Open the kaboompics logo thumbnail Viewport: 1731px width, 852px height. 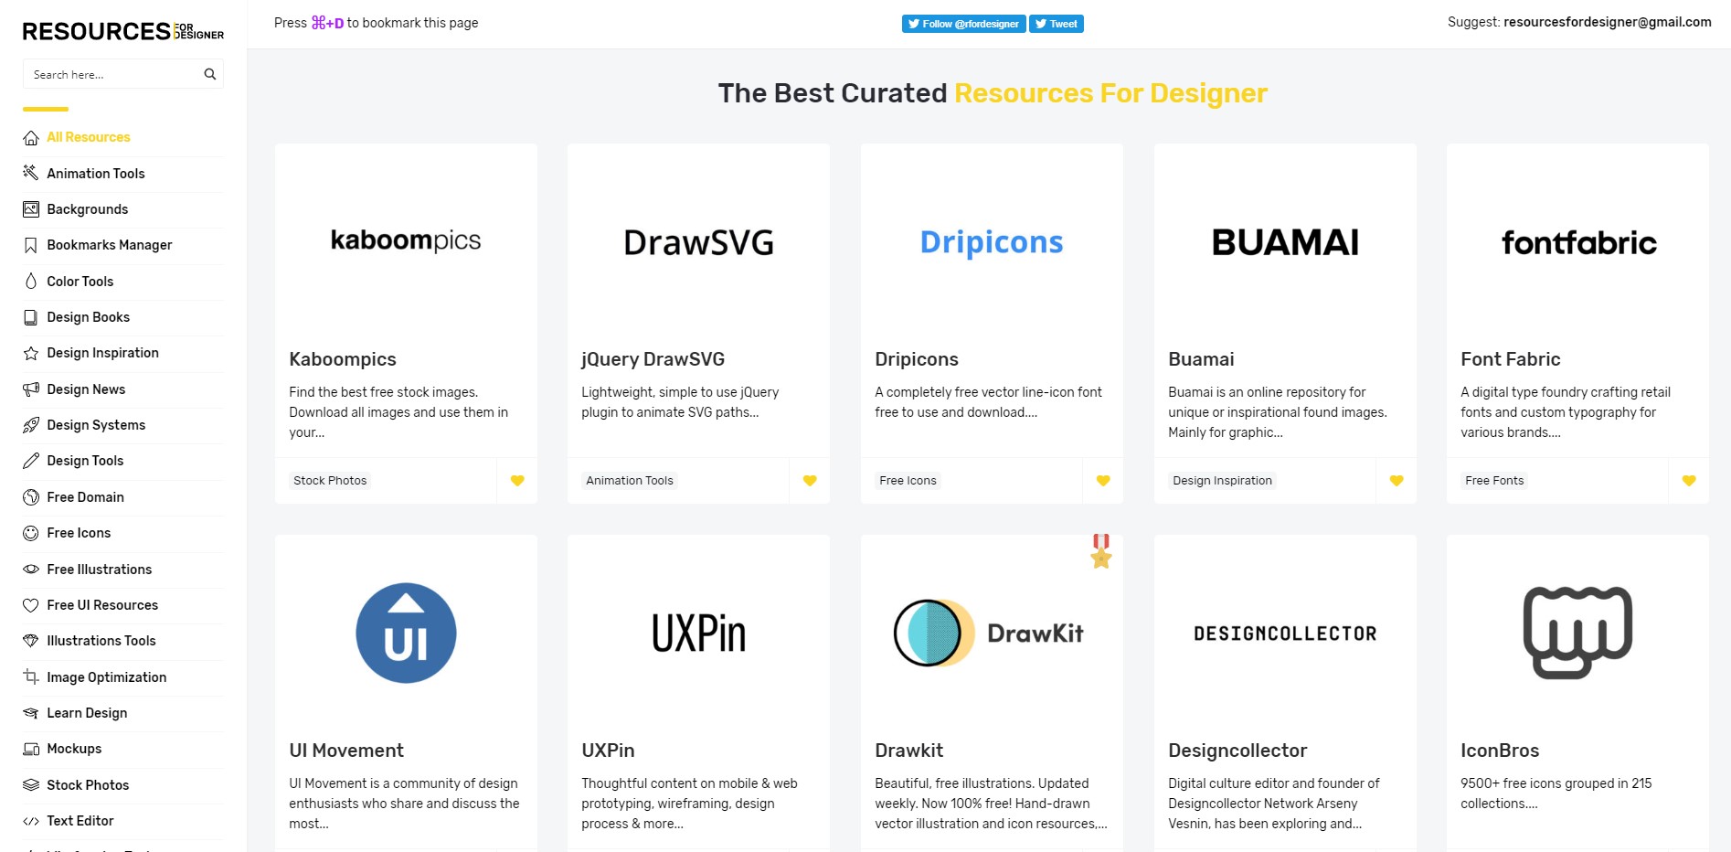click(406, 240)
